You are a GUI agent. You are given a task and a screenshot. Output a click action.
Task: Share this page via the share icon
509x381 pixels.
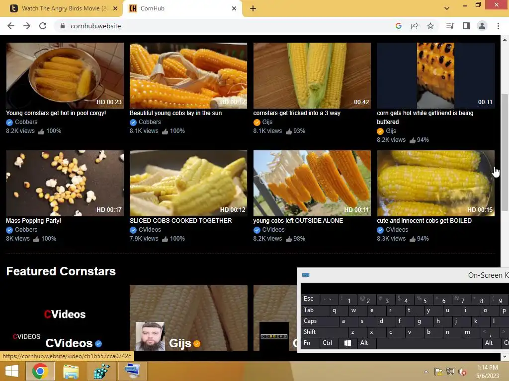(415, 26)
